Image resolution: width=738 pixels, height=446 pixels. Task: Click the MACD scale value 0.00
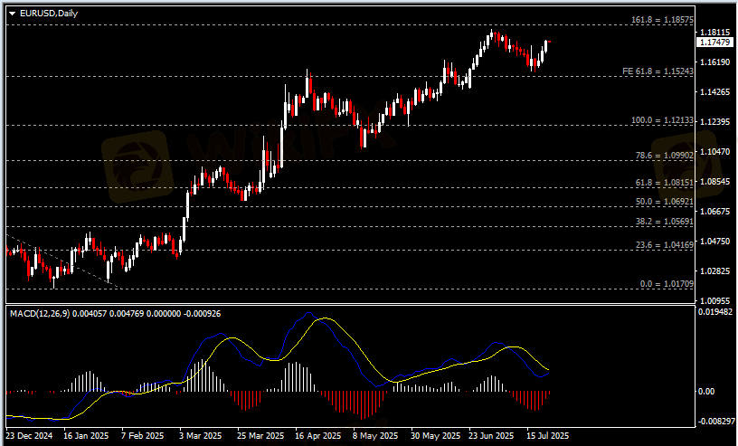pyautogui.click(x=706, y=392)
